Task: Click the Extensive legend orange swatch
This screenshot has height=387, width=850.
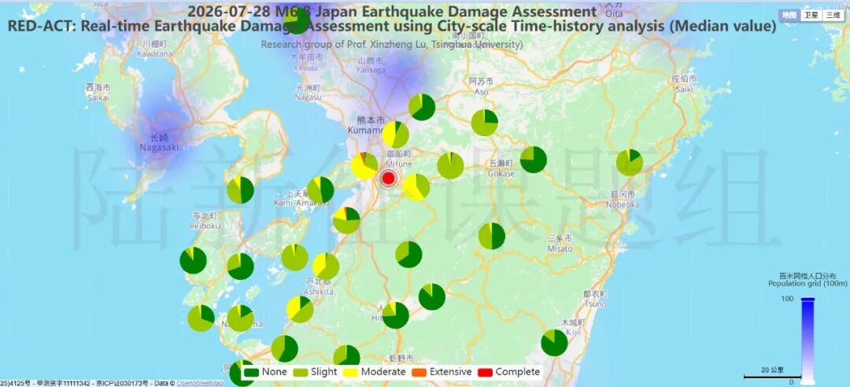Action: (x=419, y=372)
